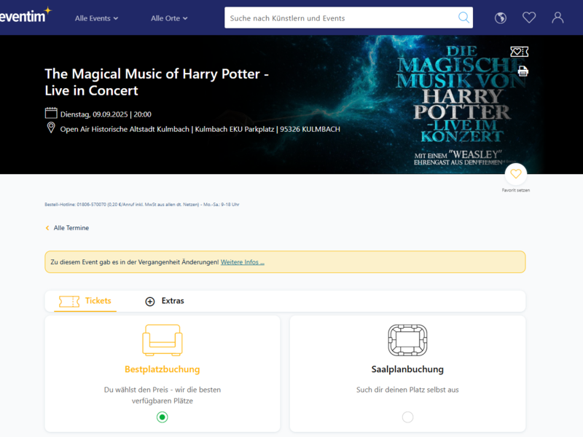
Task: Click the location pin icon
Action: (51, 128)
